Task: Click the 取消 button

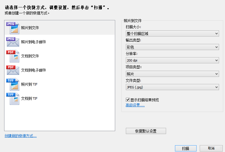Action: [211, 148]
